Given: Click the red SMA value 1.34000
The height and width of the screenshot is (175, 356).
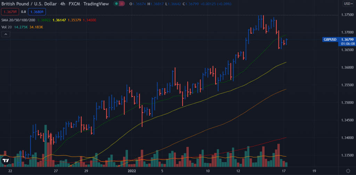Looking at the screenshot, I should (x=89, y=20).
